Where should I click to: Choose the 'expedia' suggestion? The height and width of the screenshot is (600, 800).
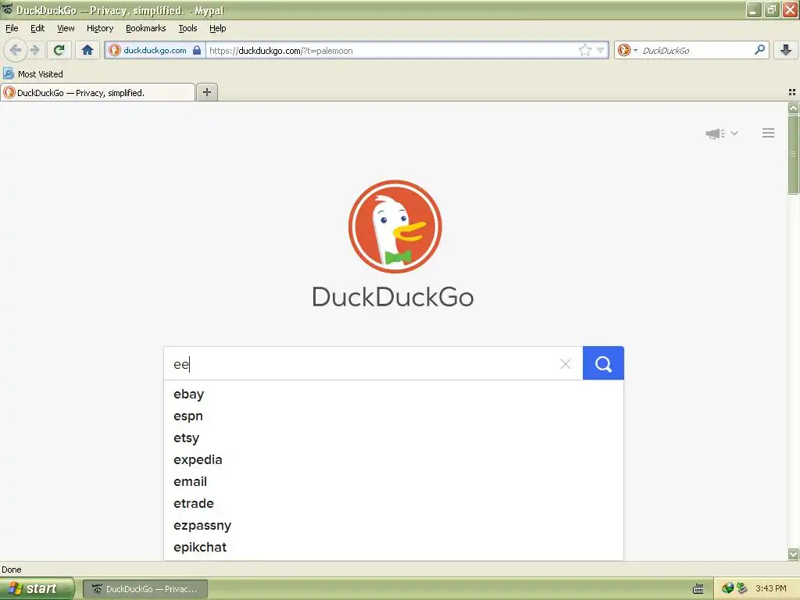tap(394, 460)
